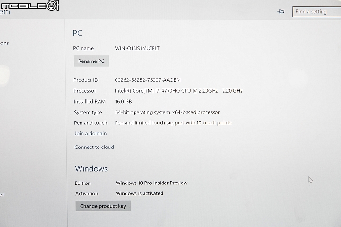Screen dimensions: 341x227
Task: Select the Product ID value 00262-58252-75007-AAOEM
Action: tap(148, 80)
